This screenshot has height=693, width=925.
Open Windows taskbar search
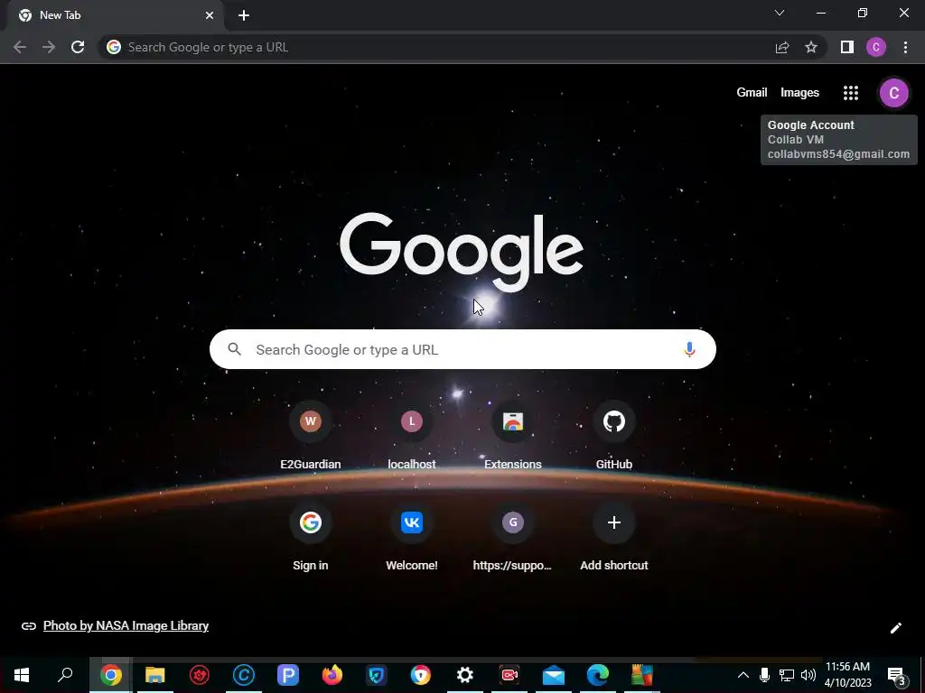(x=65, y=675)
